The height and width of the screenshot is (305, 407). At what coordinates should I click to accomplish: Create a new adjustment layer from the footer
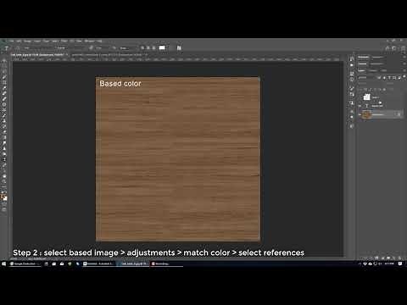click(382, 258)
